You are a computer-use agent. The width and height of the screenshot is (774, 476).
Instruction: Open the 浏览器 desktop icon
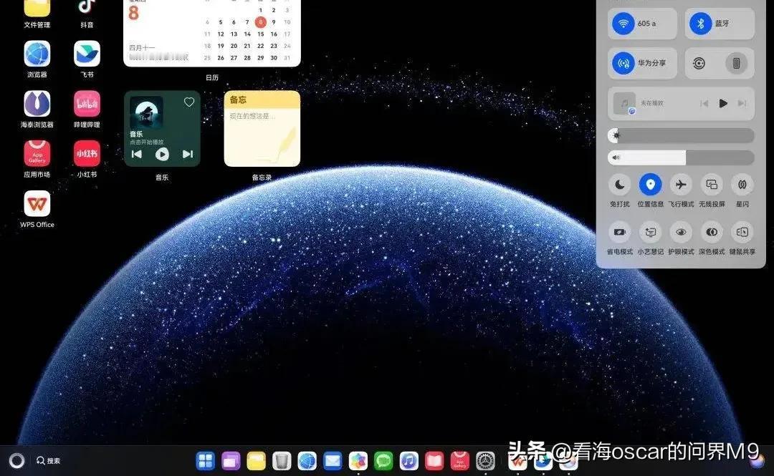[37, 54]
